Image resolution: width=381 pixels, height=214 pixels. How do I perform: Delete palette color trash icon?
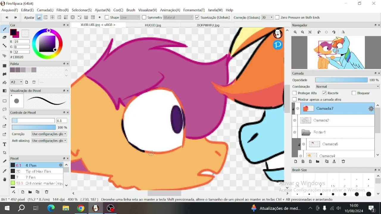[x=34, y=82]
